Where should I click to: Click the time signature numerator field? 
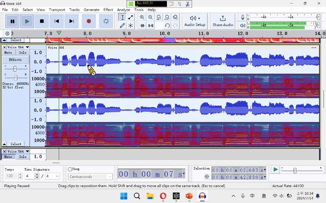29,176
